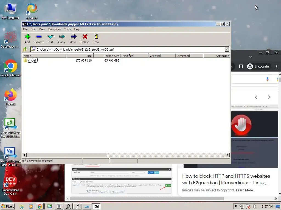
Task: Sort by the Name column
Action: [x=44, y=56]
